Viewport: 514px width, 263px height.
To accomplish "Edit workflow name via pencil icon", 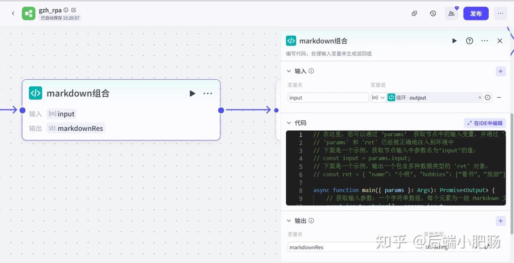I will pyautogui.click(x=73, y=10).
